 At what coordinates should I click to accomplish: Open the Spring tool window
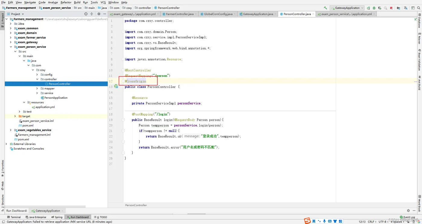pos(57,217)
